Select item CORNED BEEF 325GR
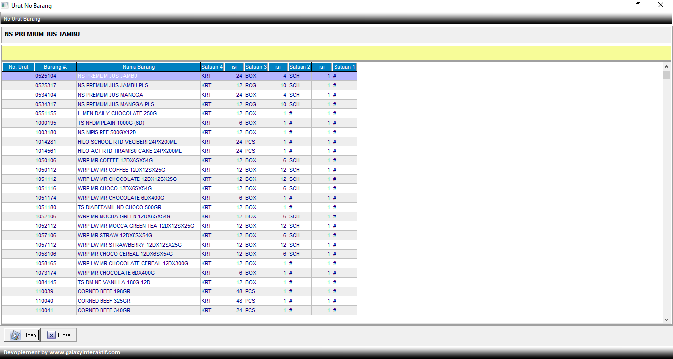The image size is (673, 359). coord(104,301)
